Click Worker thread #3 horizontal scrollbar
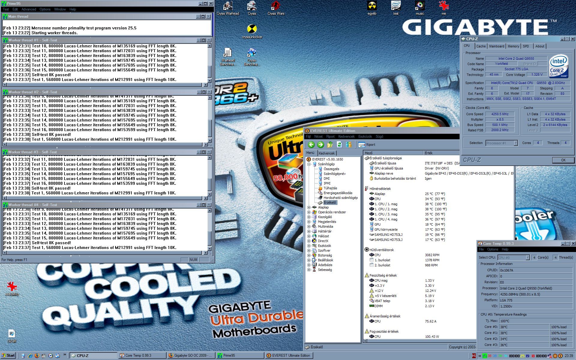The height and width of the screenshot is (360, 576). click(x=105, y=198)
